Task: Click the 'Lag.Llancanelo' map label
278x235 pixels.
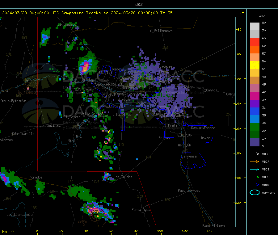Action: point(19,215)
